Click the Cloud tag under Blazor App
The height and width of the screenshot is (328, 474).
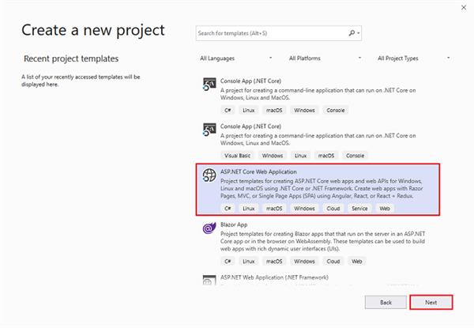point(333,261)
